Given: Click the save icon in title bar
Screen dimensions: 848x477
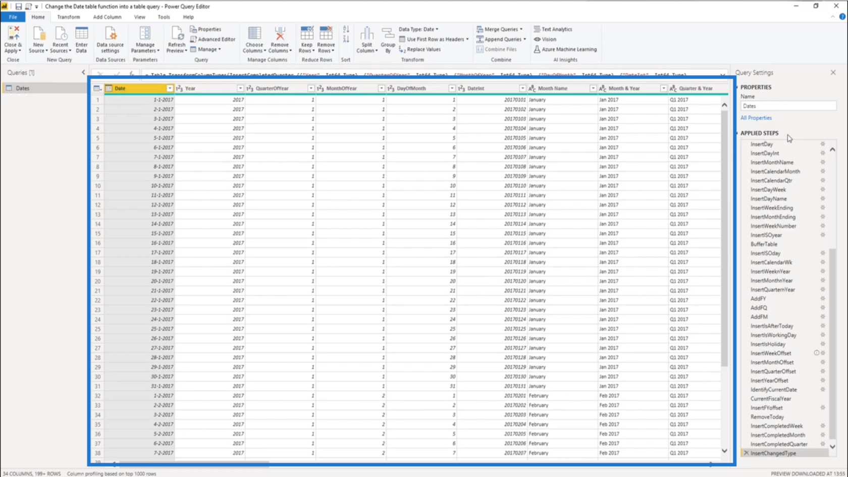Looking at the screenshot, I should tap(18, 7).
